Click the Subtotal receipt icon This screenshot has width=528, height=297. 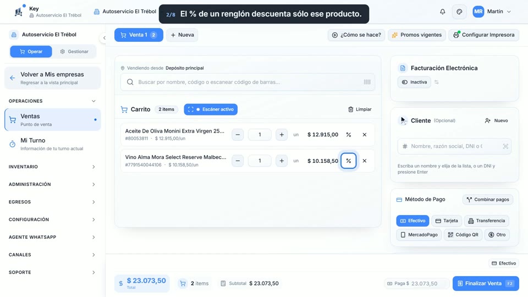coord(223,284)
